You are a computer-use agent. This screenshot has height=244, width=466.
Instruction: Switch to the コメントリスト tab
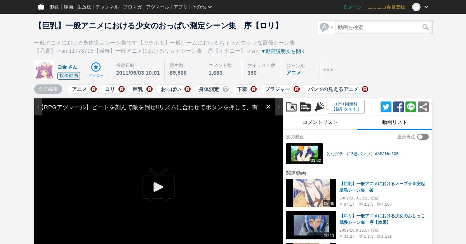tap(320, 122)
